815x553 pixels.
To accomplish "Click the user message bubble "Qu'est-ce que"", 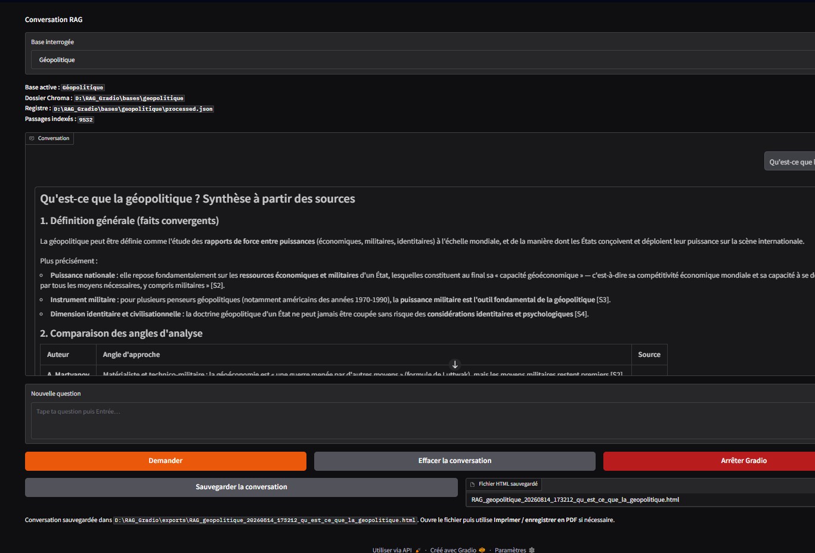I will (790, 161).
